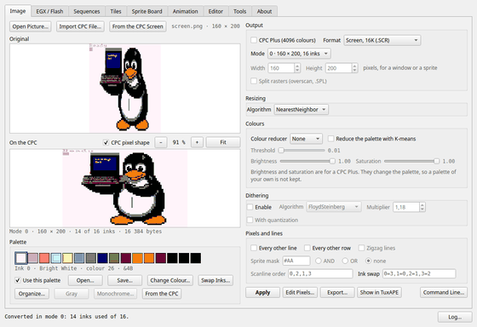The height and width of the screenshot is (327, 477).
Task: Click the Ink swap input field
Action: [x=419, y=273]
